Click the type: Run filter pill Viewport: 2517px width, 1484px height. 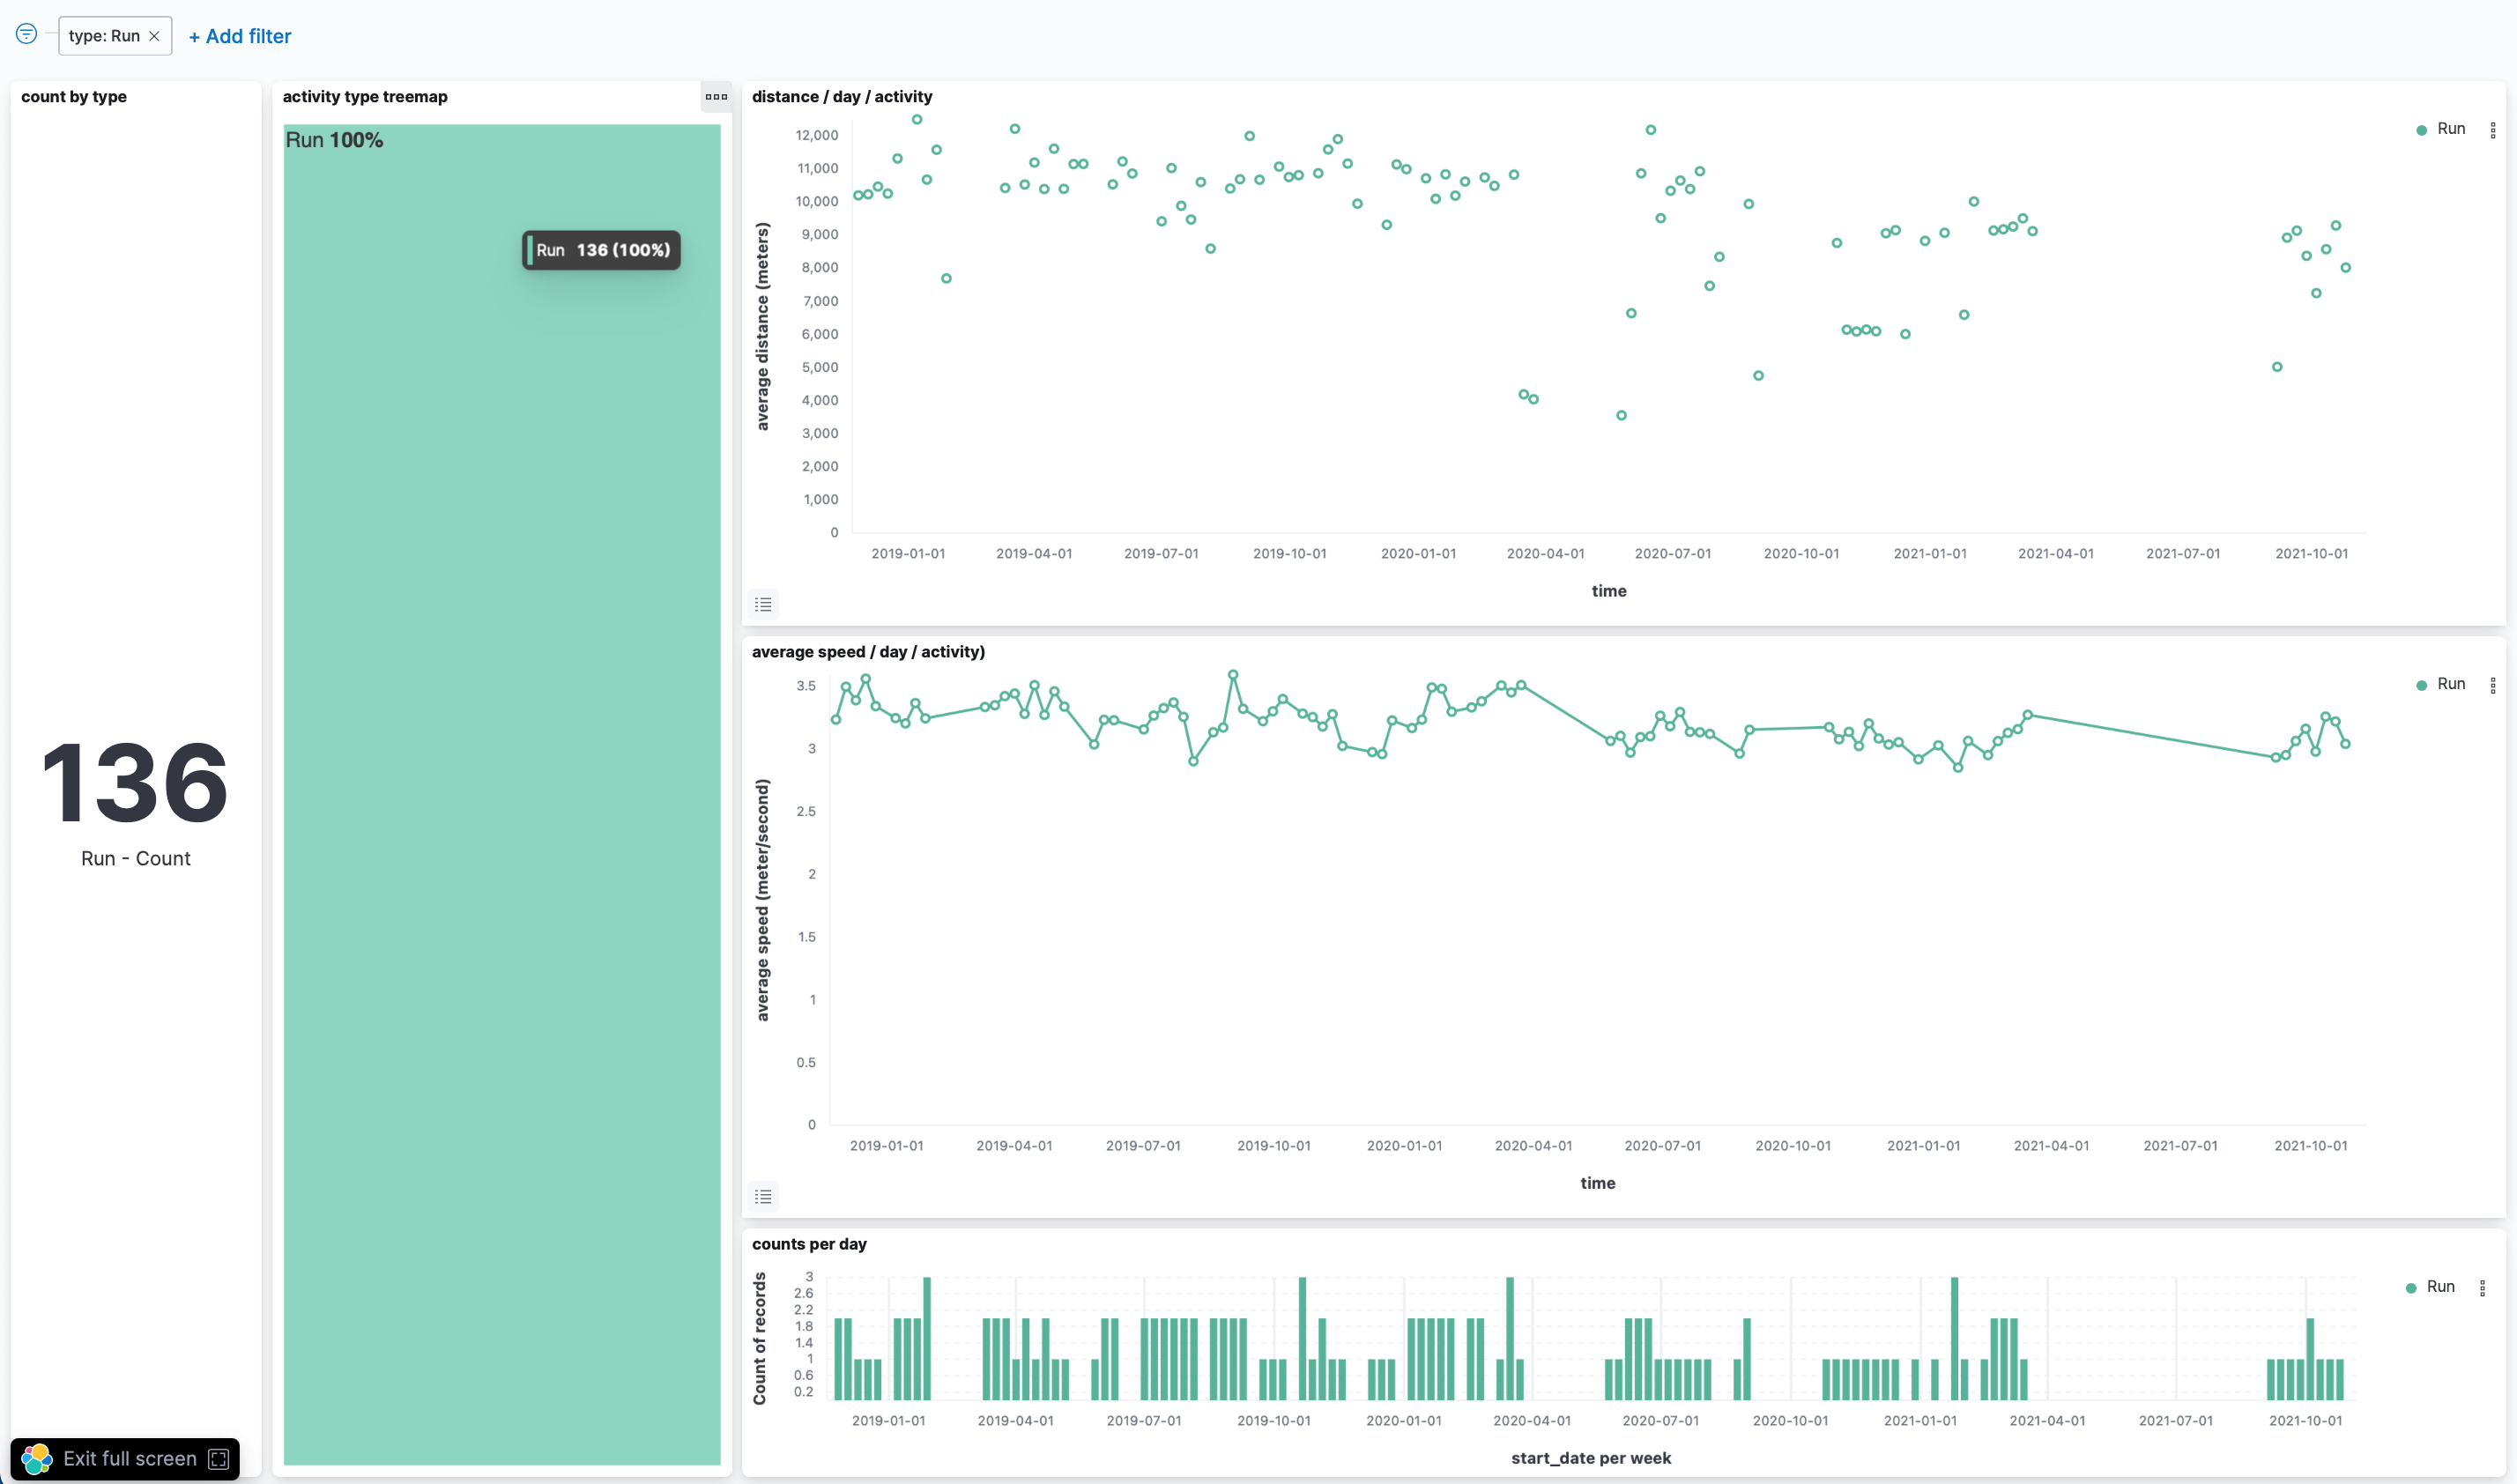(x=115, y=36)
